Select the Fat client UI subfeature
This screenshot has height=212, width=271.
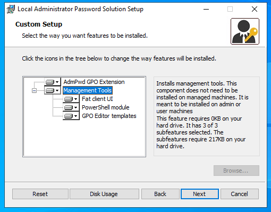97,99
